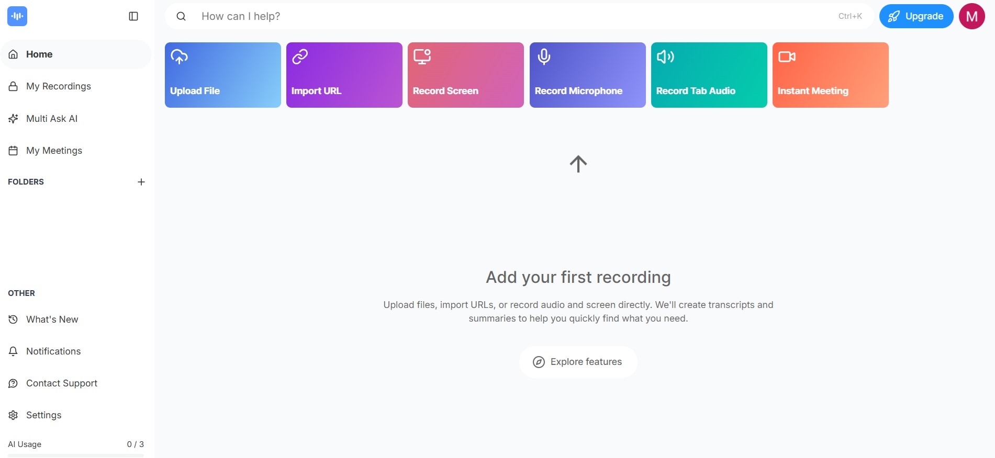Click the Contact Support chat icon
The width and height of the screenshot is (995, 458).
coord(14,383)
